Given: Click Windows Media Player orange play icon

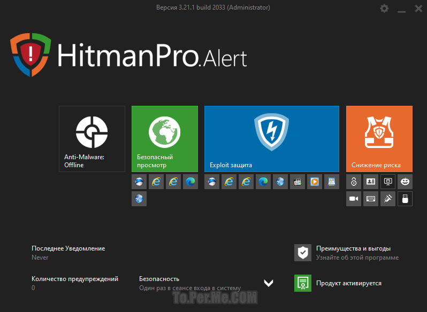Looking at the screenshot, I should point(315,182).
